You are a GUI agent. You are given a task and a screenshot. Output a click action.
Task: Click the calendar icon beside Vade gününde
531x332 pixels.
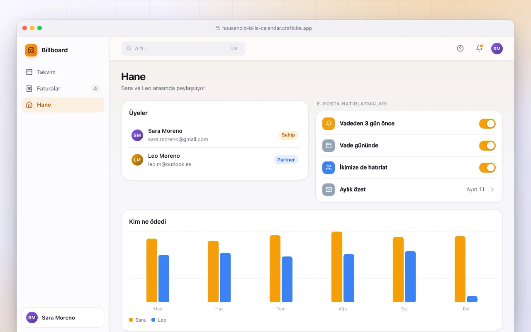click(329, 146)
